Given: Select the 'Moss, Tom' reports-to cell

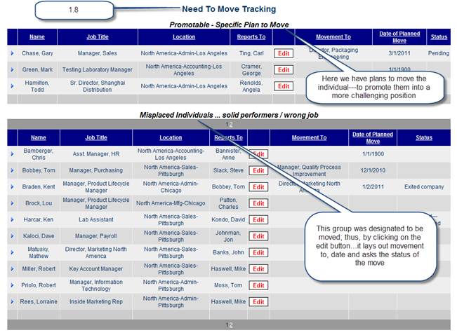Looking at the screenshot, I should coord(228,285).
